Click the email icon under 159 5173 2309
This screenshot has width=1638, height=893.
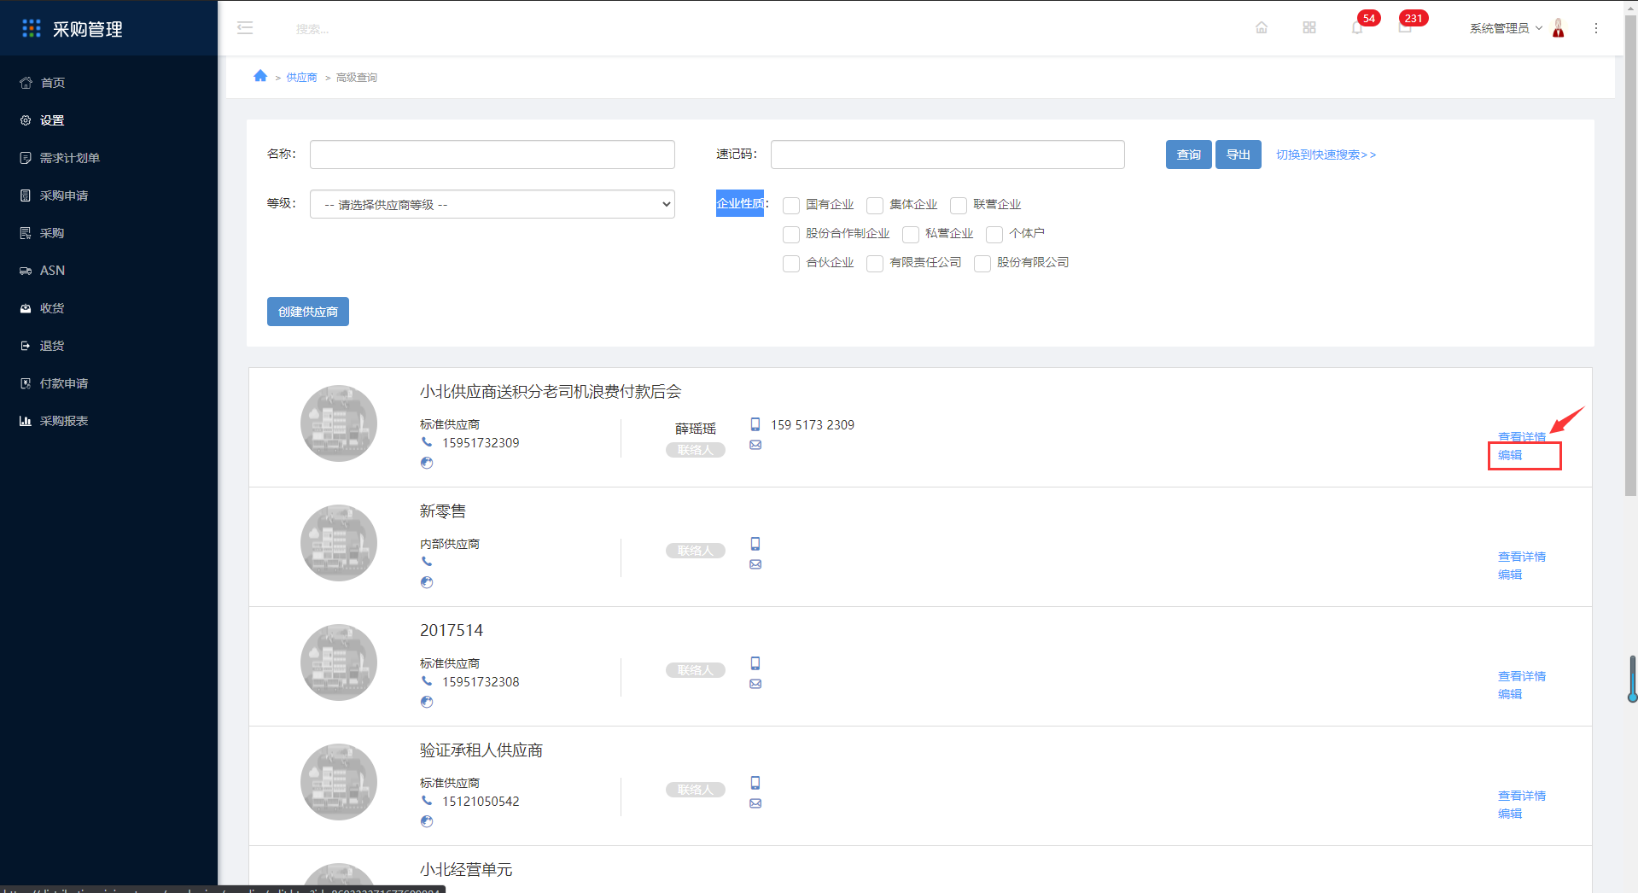click(755, 445)
